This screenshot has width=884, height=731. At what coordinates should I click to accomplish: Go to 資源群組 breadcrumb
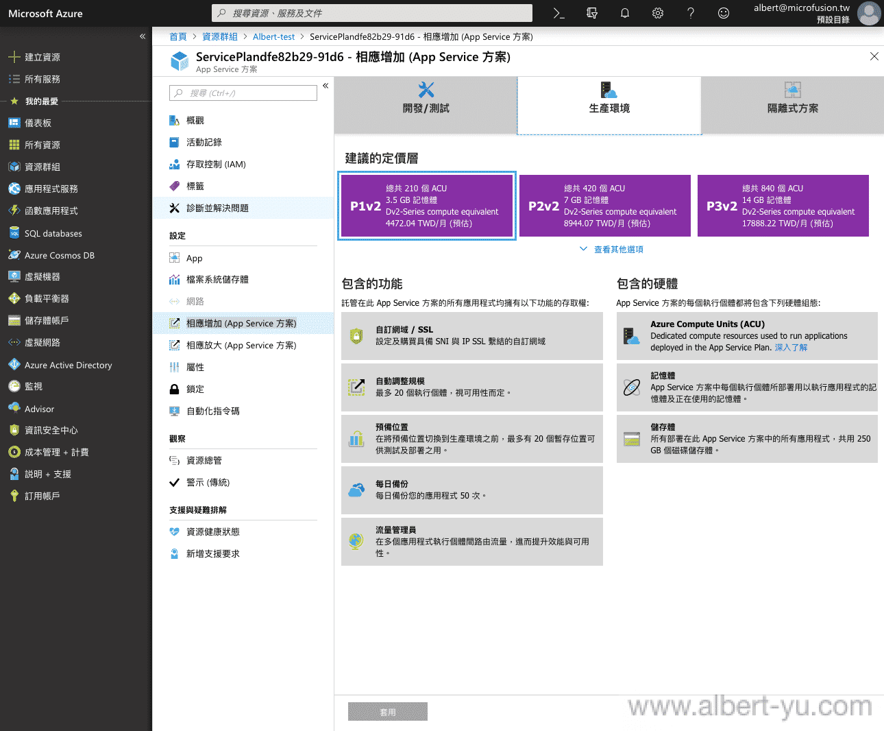click(220, 37)
